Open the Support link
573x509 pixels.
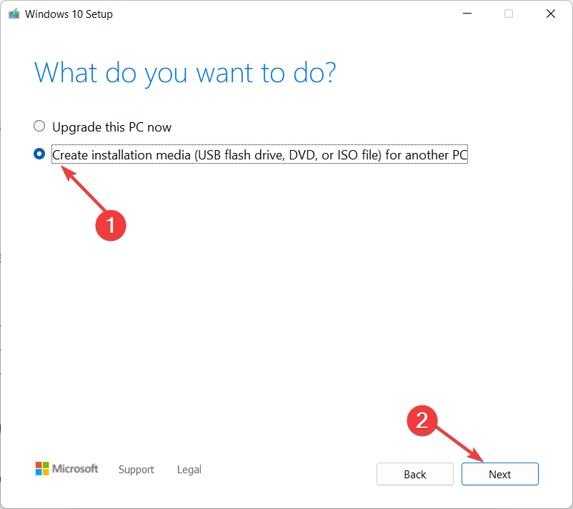[136, 469]
